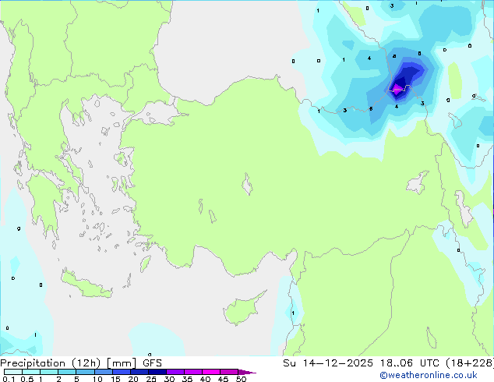494x382 pixels.
Task: Click the '10' legend scale label
Action: click(97, 379)
